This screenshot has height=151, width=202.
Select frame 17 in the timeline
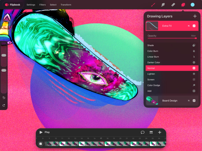(x=101, y=144)
